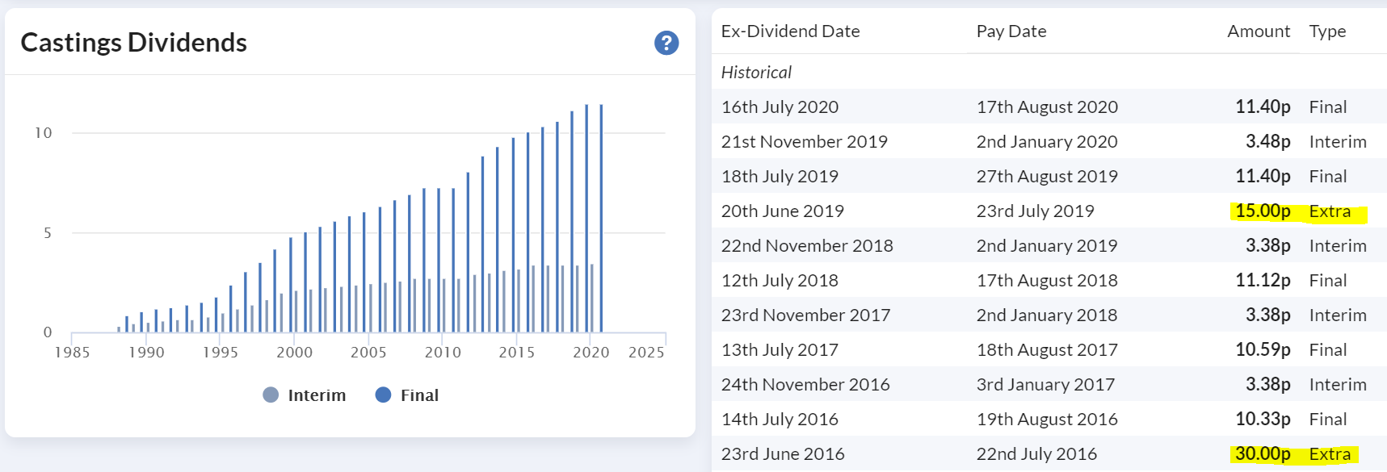
Task: Select the Ex-Dividend Date column header
Action: tap(790, 31)
